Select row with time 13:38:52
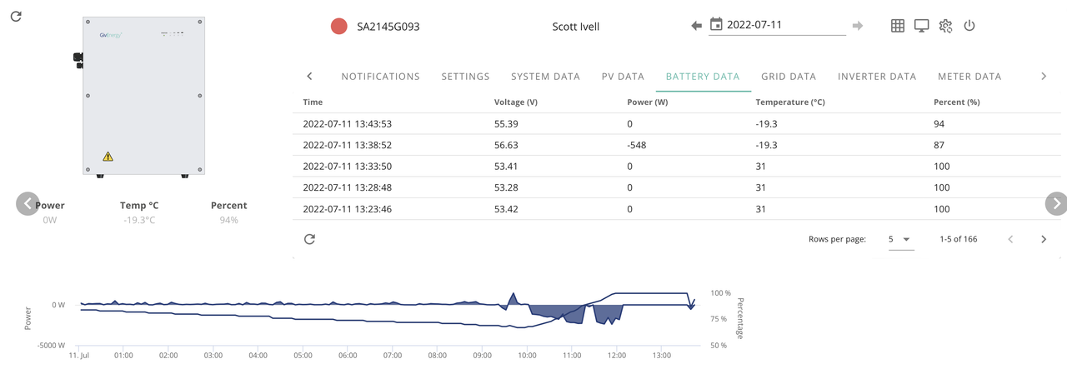Image resolution: width=1067 pixels, height=369 pixels. 677,145
